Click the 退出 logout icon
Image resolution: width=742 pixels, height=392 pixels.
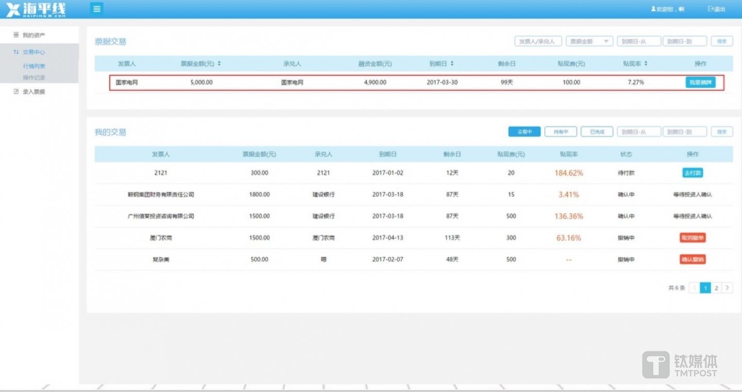(x=710, y=9)
